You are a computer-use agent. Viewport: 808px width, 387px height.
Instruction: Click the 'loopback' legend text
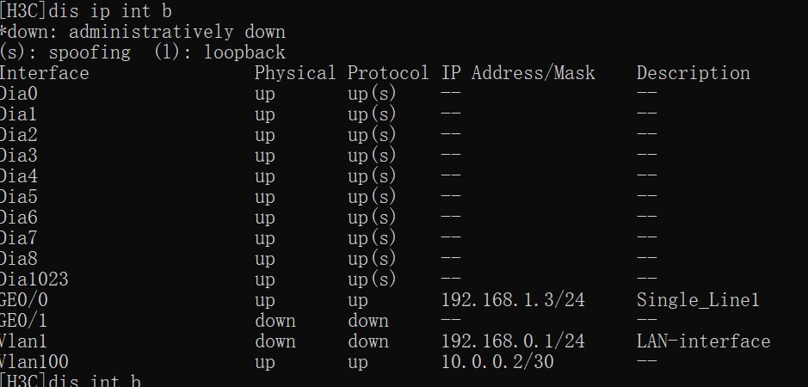244,52
